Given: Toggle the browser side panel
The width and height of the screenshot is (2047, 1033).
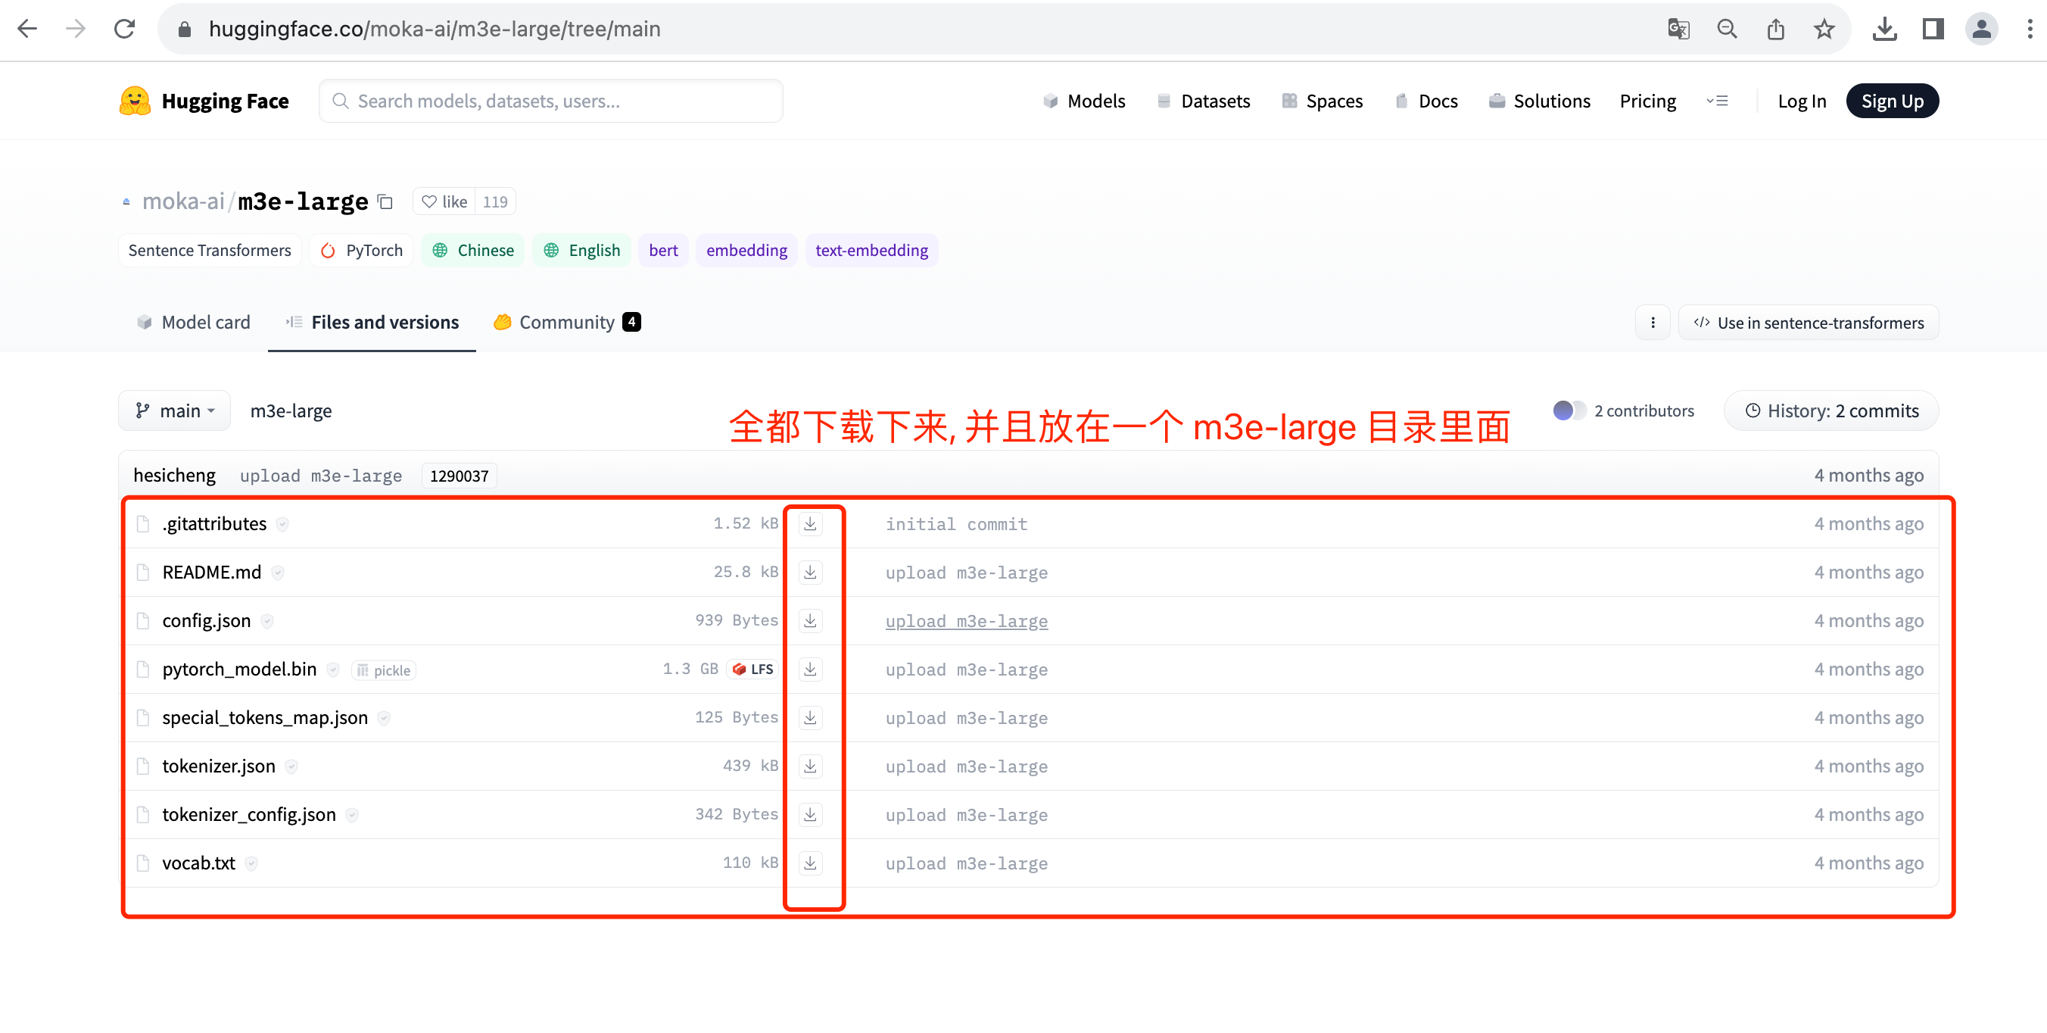Looking at the screenshot, I should [x=1933, y=30].
